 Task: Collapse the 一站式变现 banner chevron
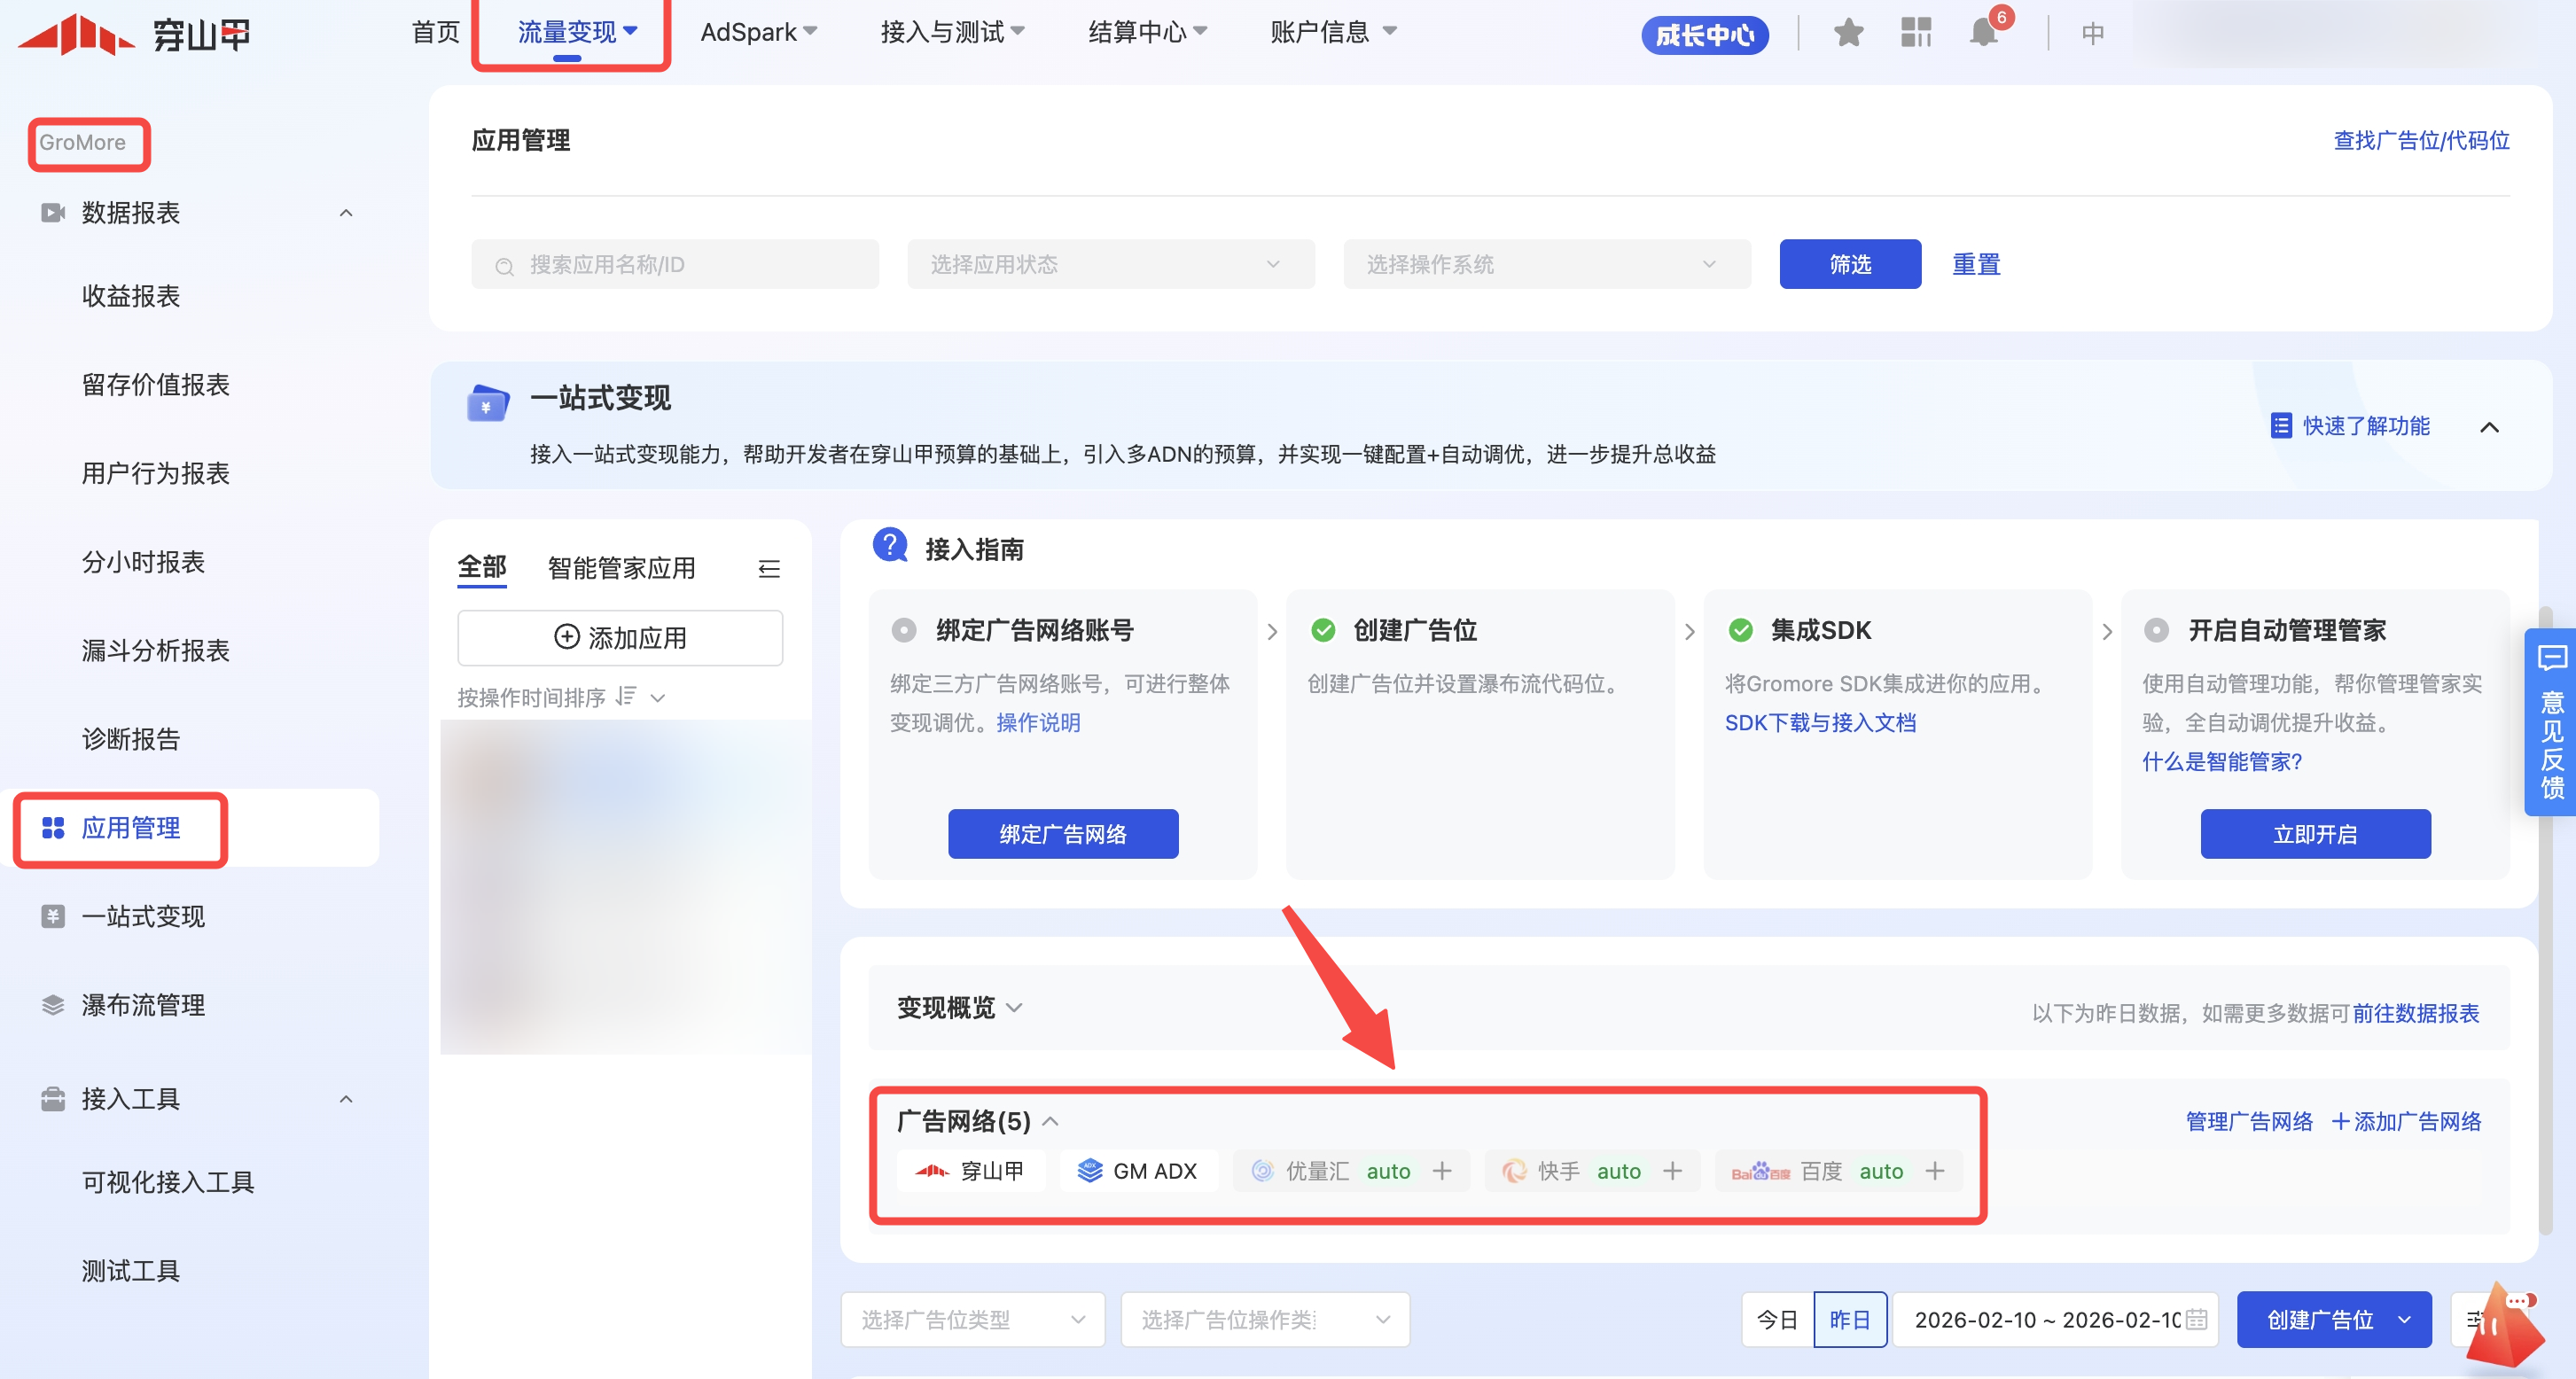[x=2489, y=427]
